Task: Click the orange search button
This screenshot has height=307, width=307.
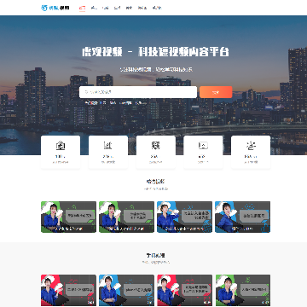Action: [x=216, y=92]
